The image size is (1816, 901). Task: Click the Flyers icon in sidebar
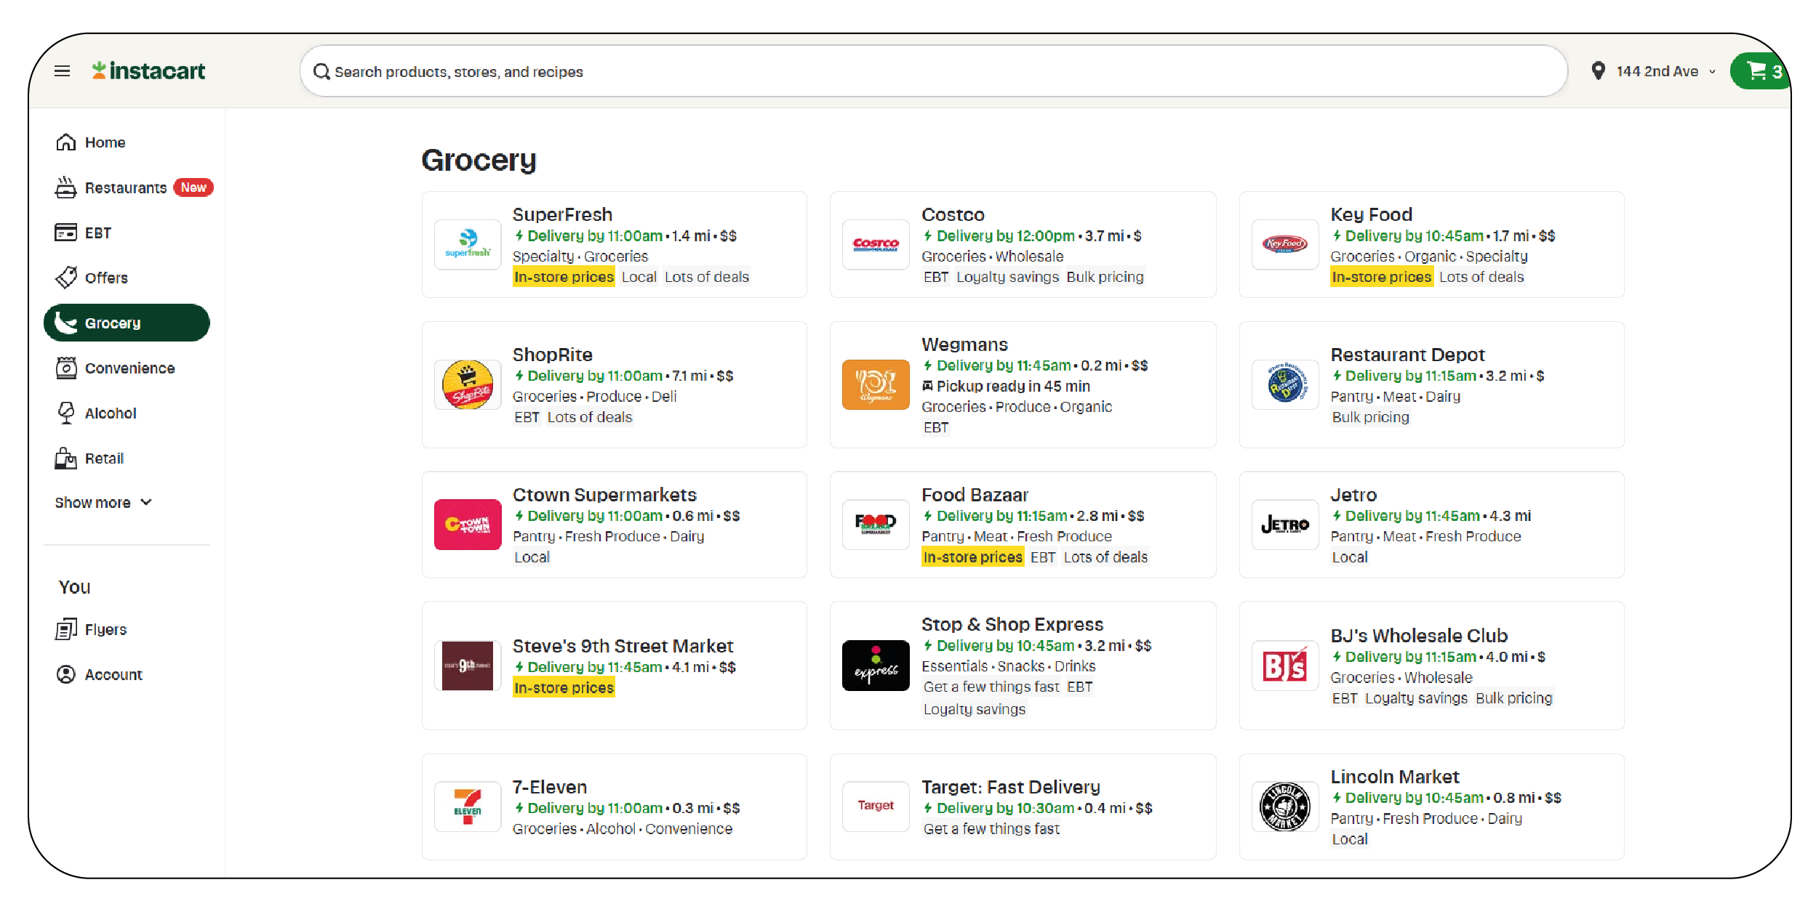click(66, 629)
